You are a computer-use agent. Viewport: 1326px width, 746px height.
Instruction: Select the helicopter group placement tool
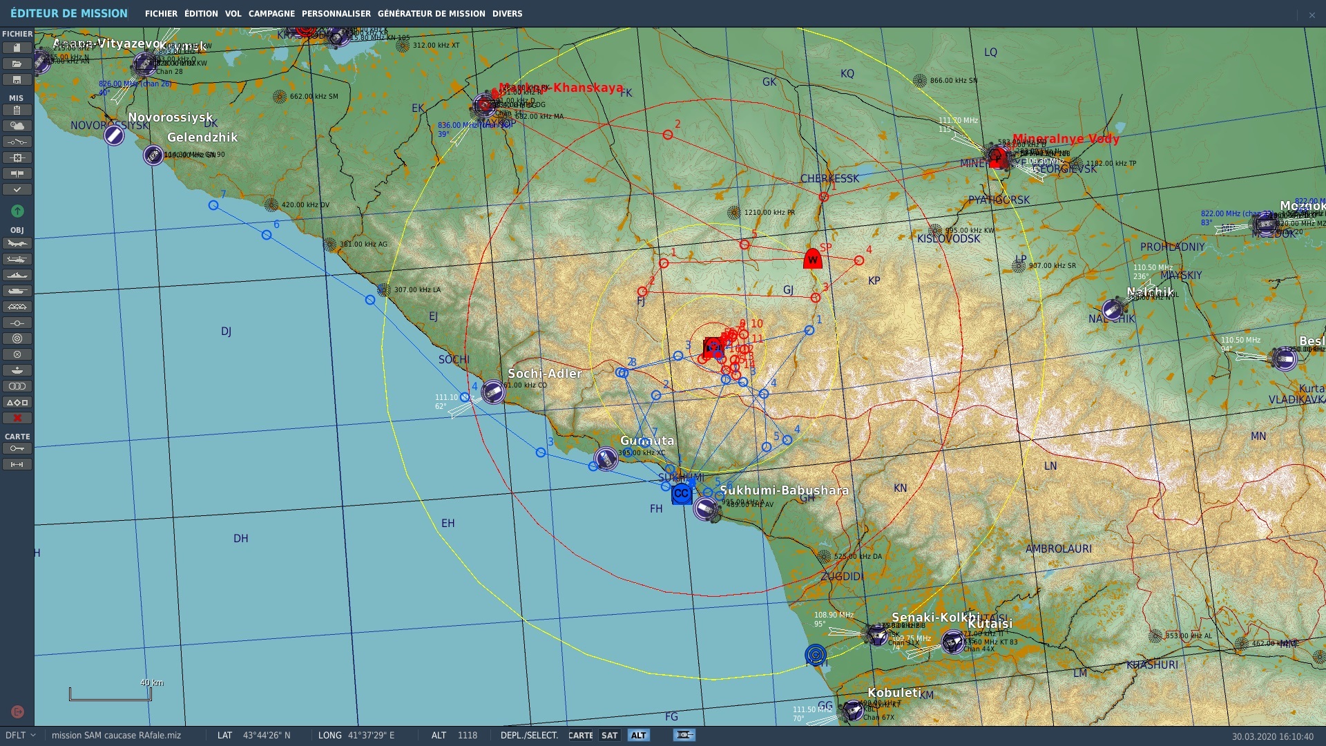17,259
